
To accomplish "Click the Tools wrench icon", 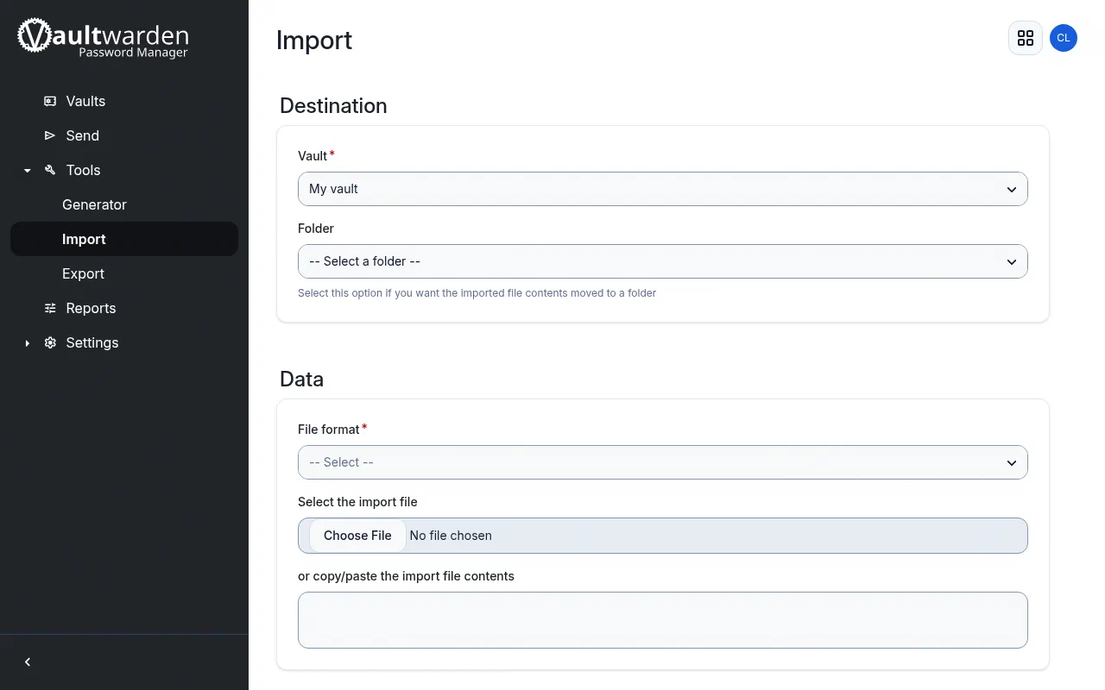I will pyautogui.click(x=50, y=170).
